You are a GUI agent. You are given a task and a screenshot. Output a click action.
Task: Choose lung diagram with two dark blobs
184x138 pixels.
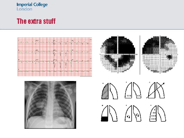pyautogui.click(x=133, y=113)
